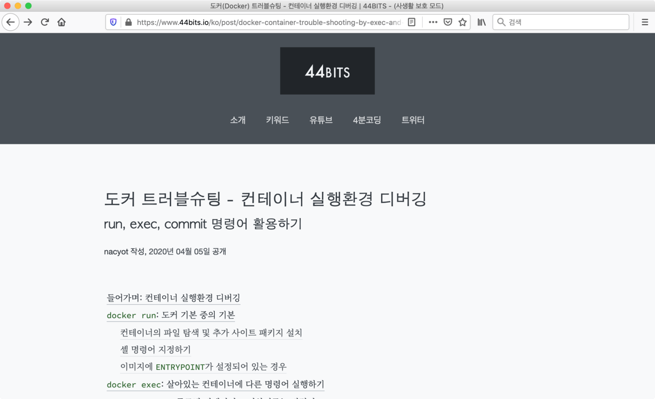Jump to 들어가며: 컨테이너 실행환경 디버깅 section
The image size is (655, 399).
(x=173, y=298)
